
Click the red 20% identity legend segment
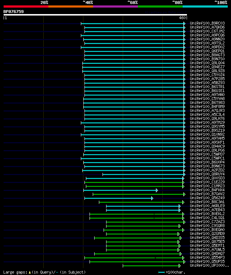26,6
